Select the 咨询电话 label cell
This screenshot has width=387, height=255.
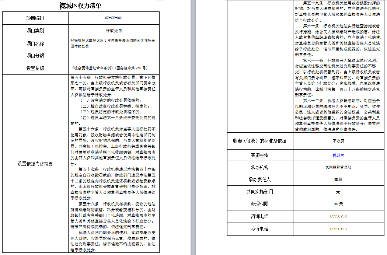coord(259,216)
